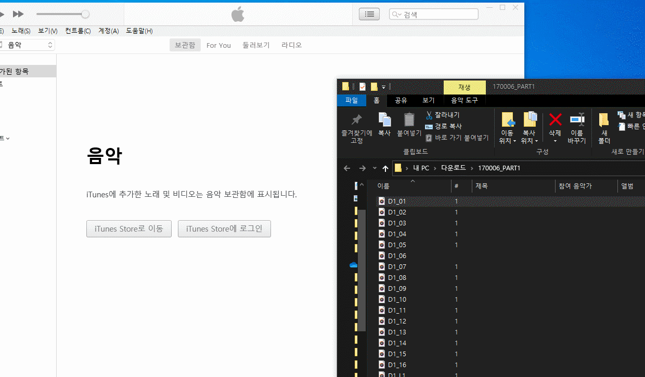Click the 재생 contextual tab
Screen dimensions: 645x377
[465, 87]
